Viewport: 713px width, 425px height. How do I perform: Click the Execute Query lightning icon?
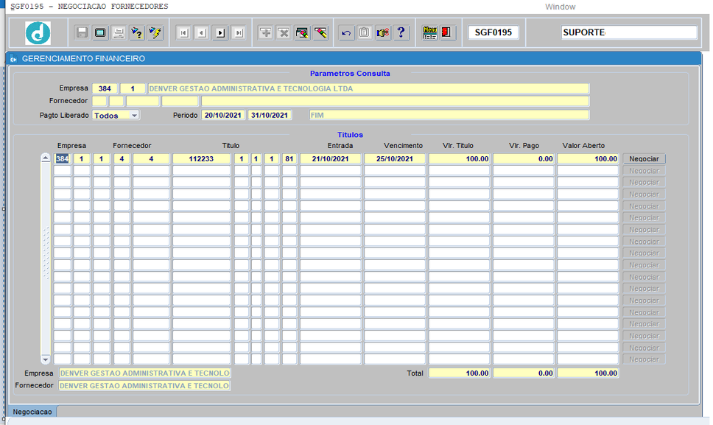click(x=155, y=32)
